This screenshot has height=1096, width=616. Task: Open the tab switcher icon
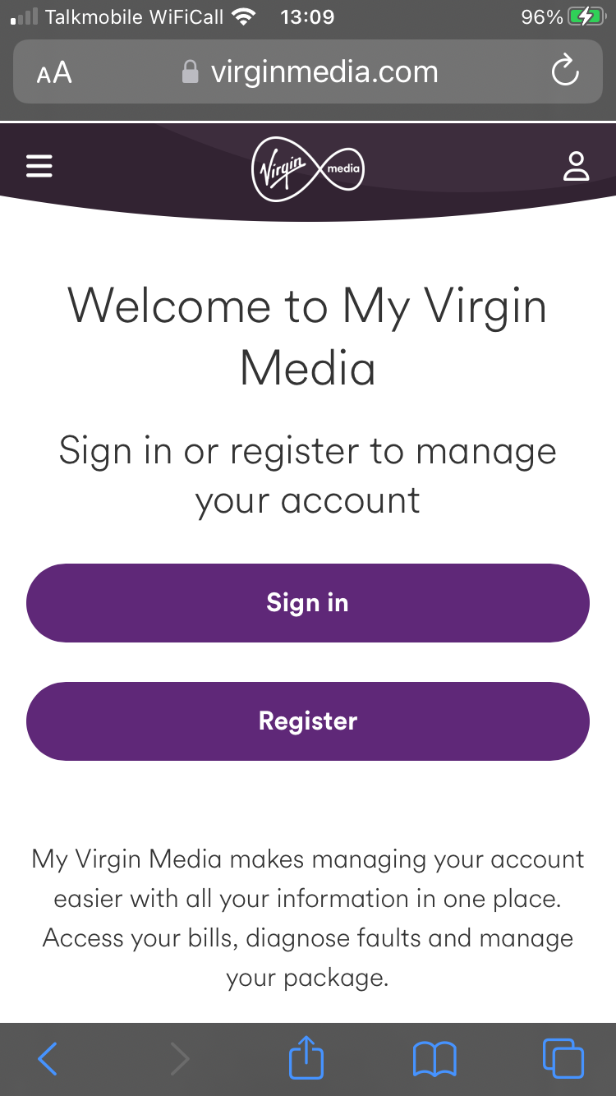click(x=563, y=1058)
